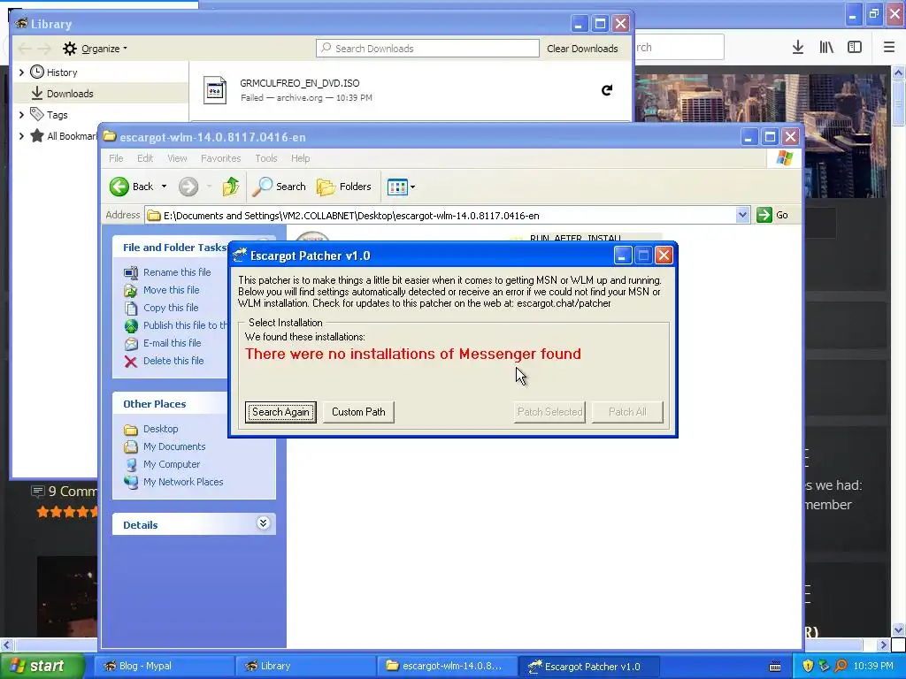Screen dimensions: 906x679
Task: Open the address bar dropdown arrow
Action: point(742,216)
